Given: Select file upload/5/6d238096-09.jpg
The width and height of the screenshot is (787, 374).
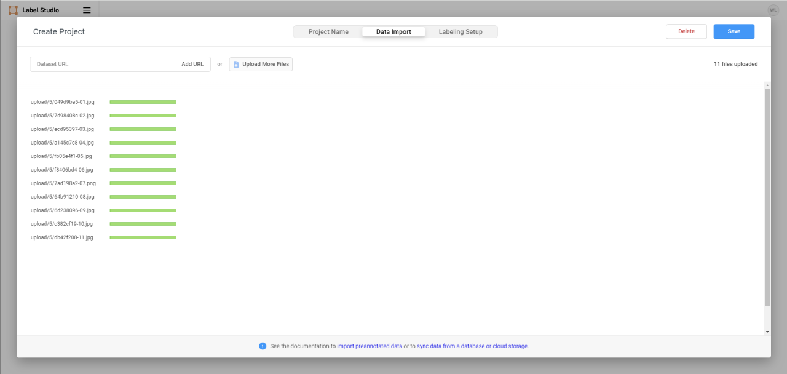Looking at the screenshot, I should pyautogui.click(x=63, y=210).
